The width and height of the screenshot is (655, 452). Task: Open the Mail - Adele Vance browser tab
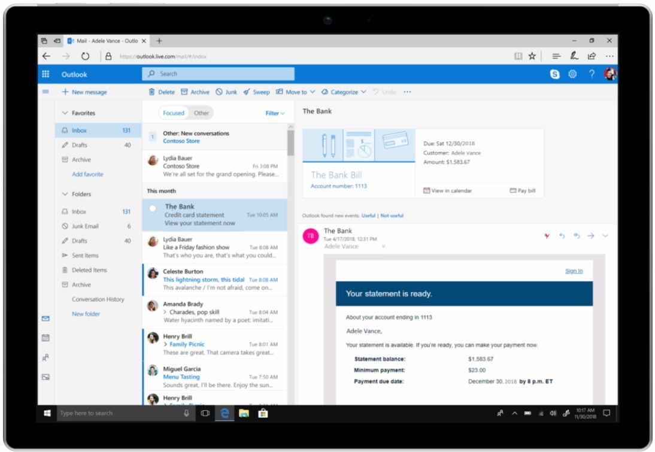(107, 41)
